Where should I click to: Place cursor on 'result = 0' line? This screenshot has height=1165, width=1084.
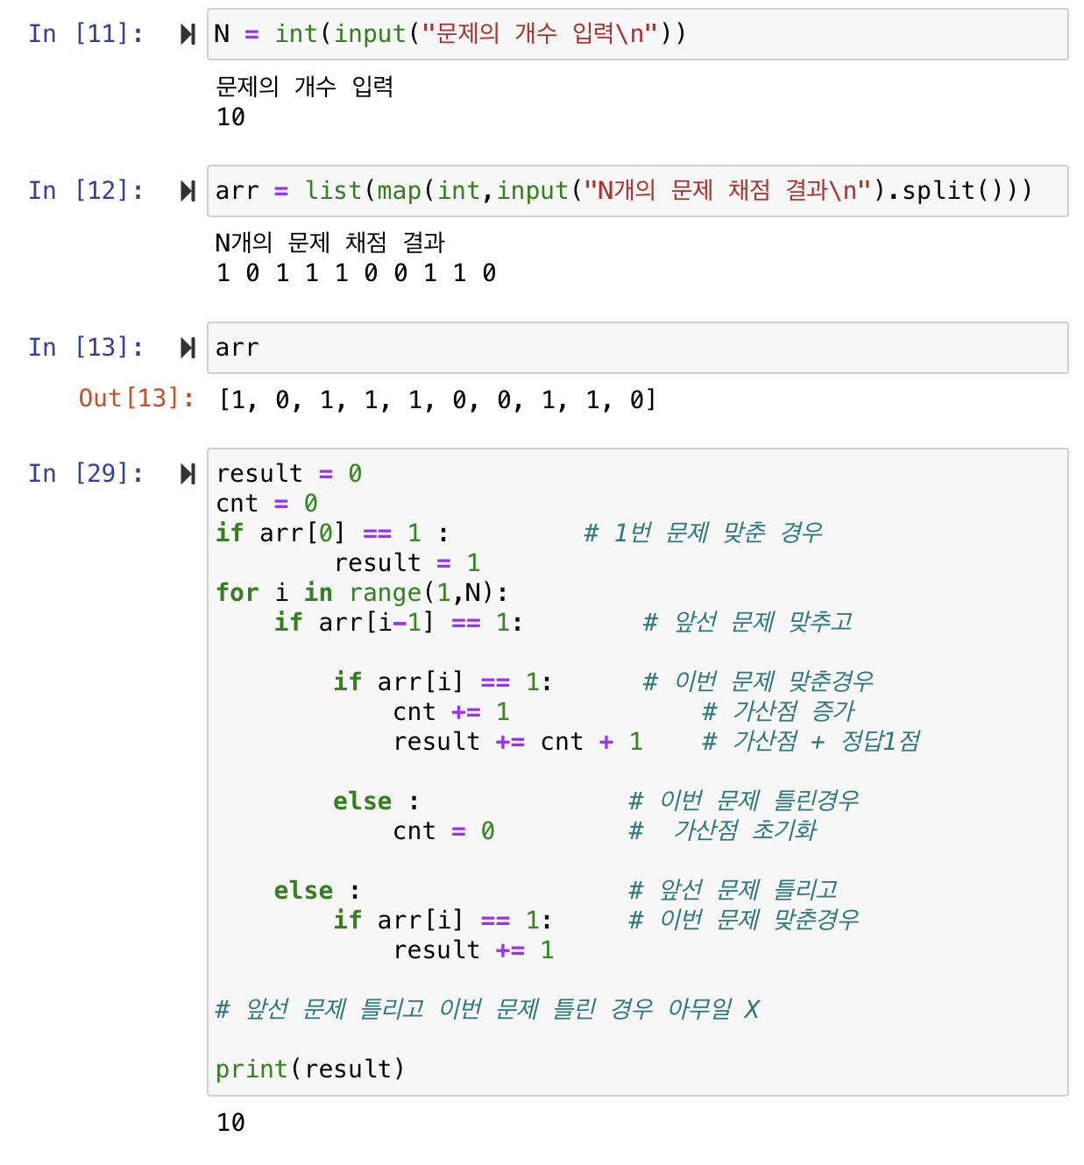289,474
